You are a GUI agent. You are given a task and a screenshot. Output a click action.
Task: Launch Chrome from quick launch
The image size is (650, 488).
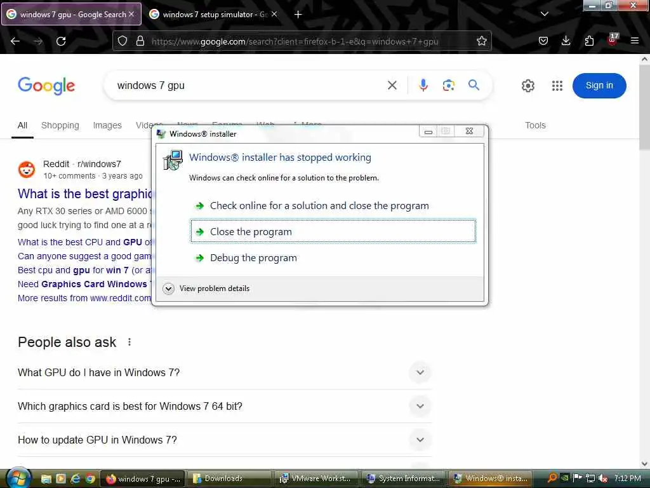click(x=90, y=478)
